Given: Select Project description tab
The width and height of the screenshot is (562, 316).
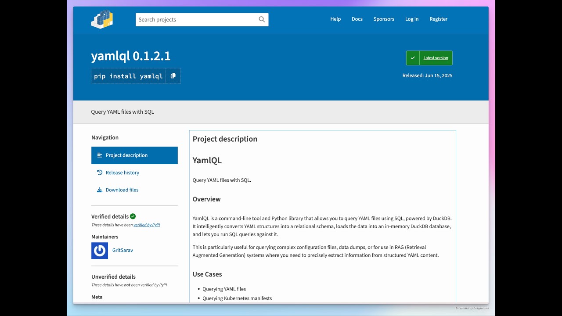Looking at the screenshot, I should point(134,155).
